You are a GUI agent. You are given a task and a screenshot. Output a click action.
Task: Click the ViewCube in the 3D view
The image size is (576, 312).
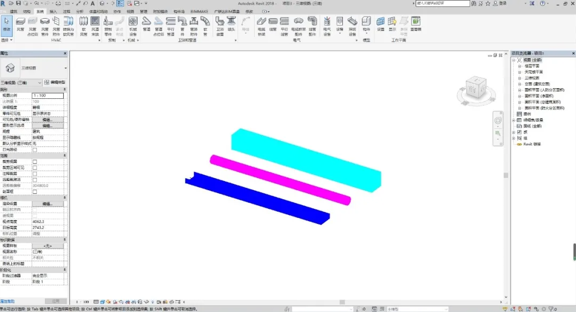click(x=475, y=88)
